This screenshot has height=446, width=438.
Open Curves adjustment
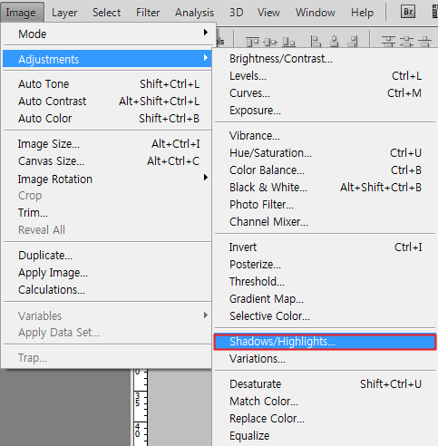coord(325,93)
